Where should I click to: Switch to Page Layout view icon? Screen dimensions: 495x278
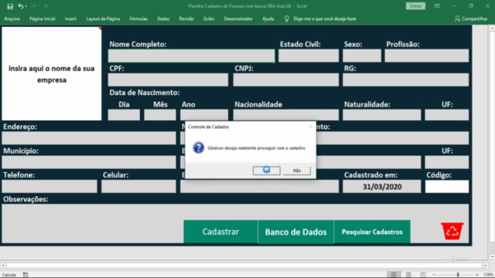(408, 275)
